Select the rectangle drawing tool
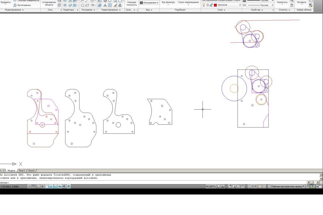This screenshot has height=215, width=323. point(87,5)
